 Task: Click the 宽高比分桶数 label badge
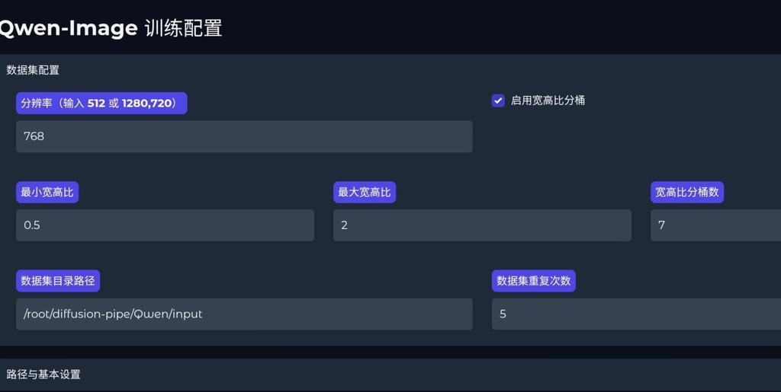coord(687,193)
